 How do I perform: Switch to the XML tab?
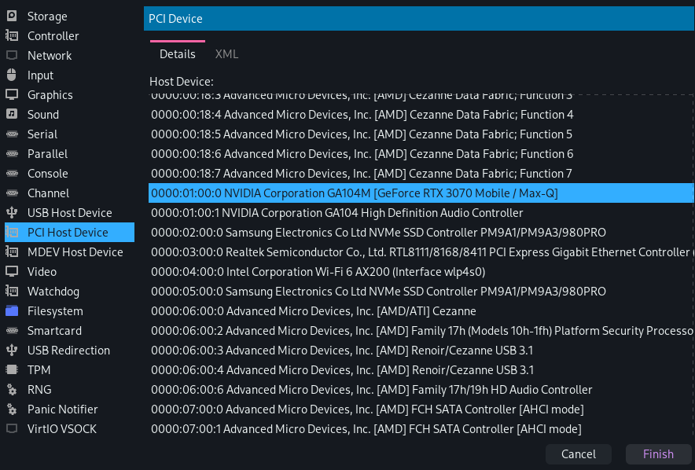coord(226,54)
